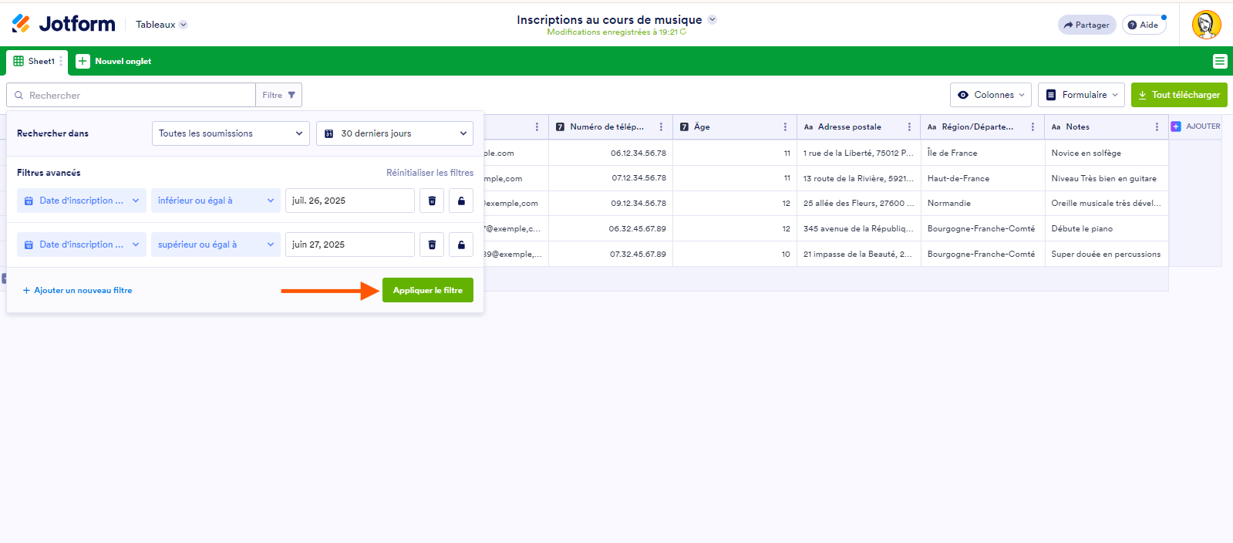
Task: Click Appliquer le filtre button
Action: click(x=427, y=290)
